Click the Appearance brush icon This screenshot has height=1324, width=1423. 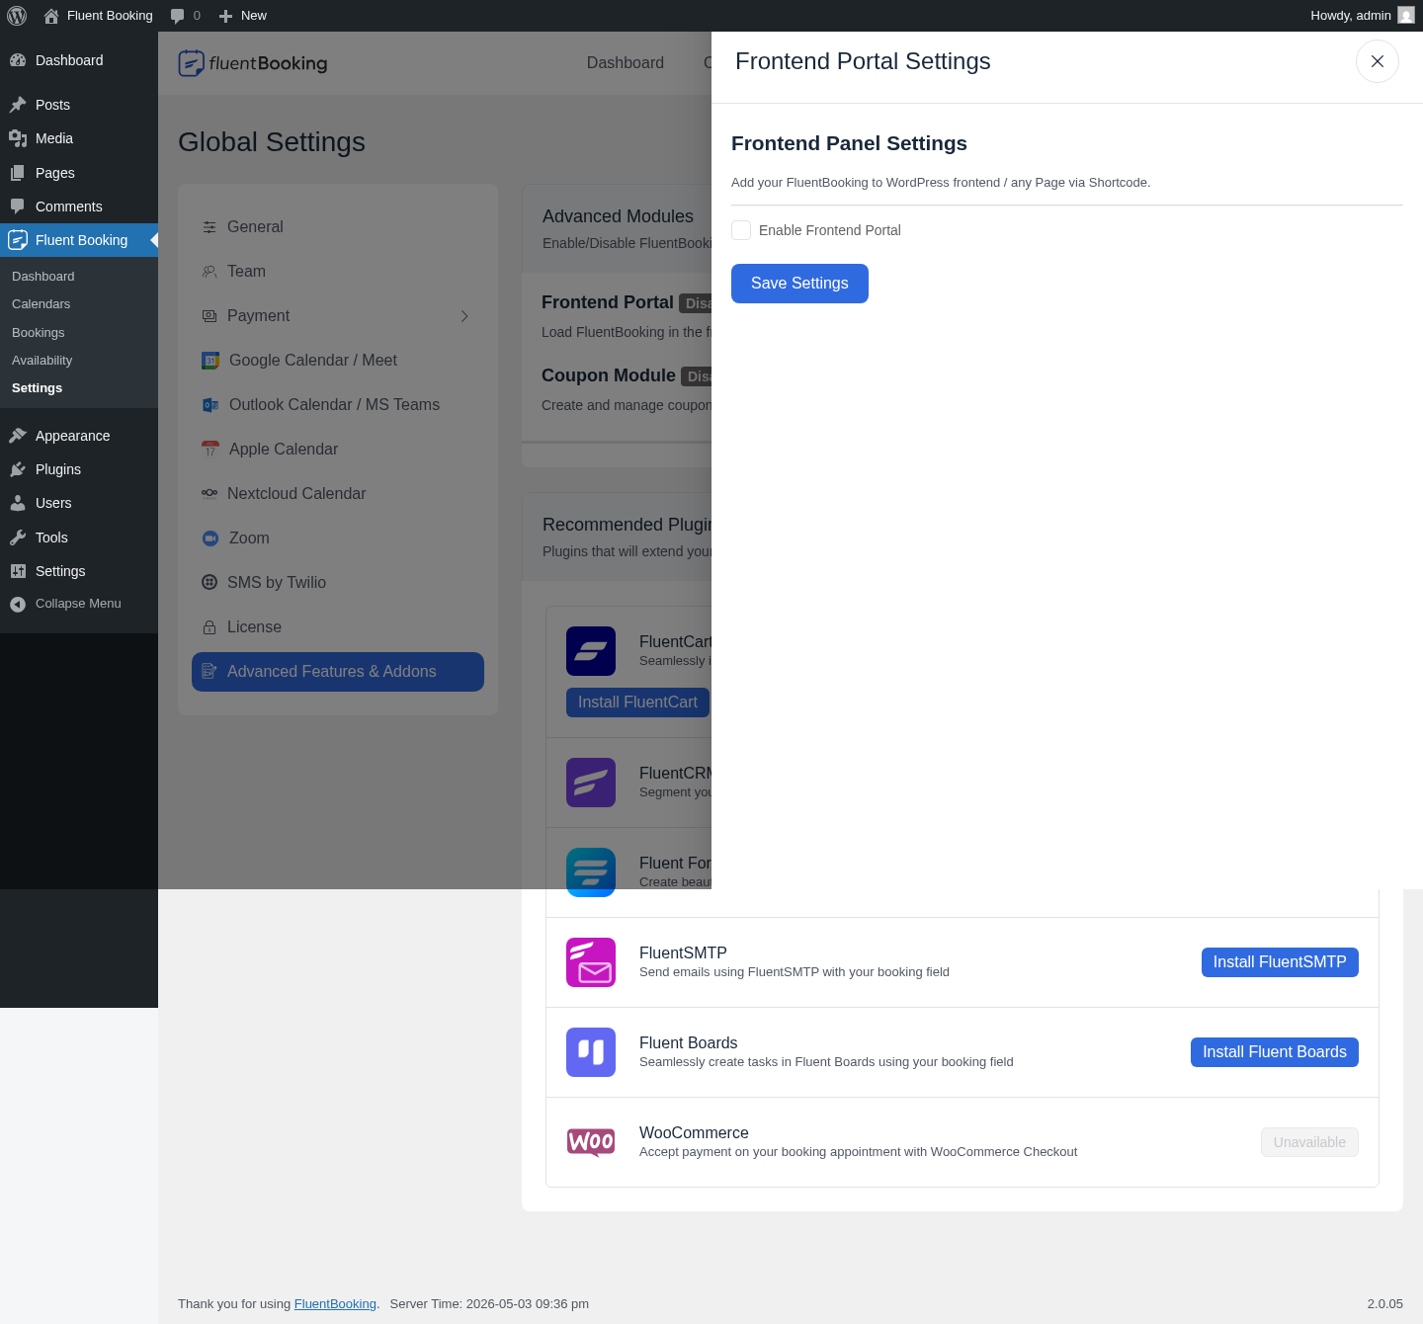pyautogui.click(x=18, y=436)
